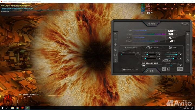Screen dimensions: 195x110
Task: Click the K-Boost round icon below the Afterburner logo
Action: 115,39
